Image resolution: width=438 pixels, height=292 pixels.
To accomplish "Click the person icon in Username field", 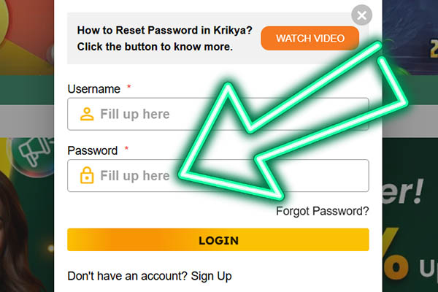I will [87, 114].
